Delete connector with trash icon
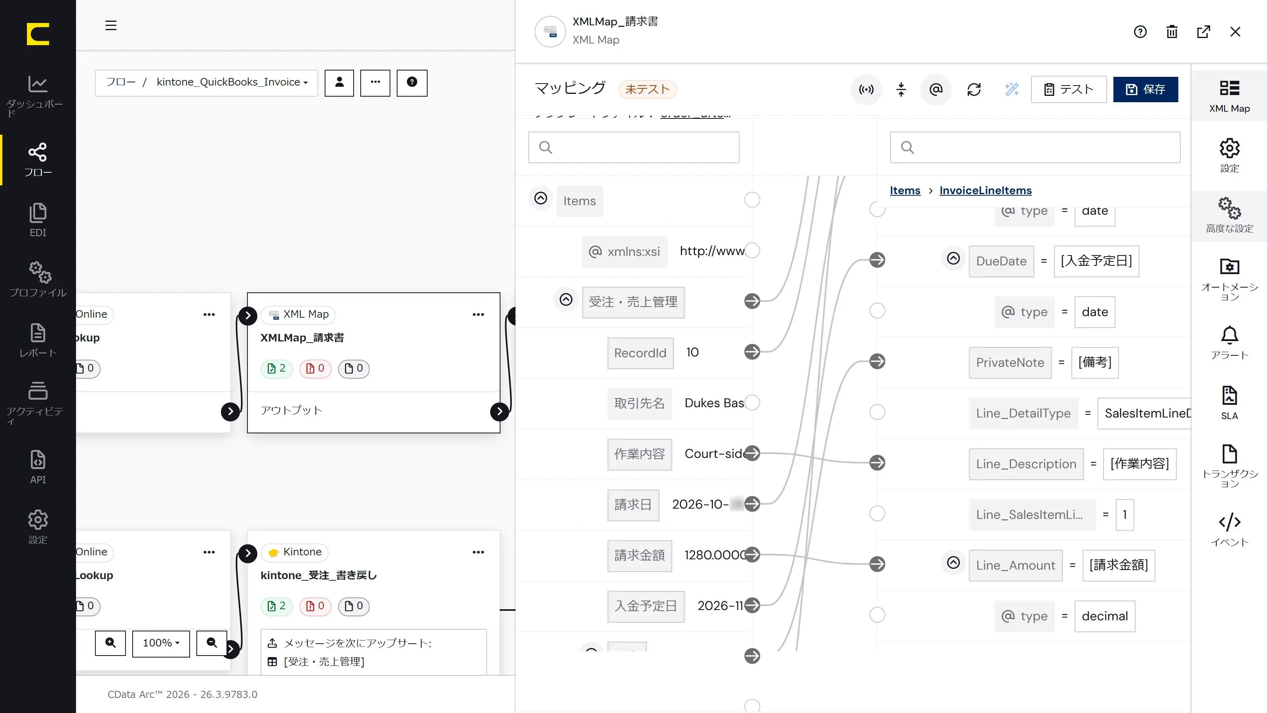The image size is (1267, 713). pyautogui.click(x=1172, y=32)
